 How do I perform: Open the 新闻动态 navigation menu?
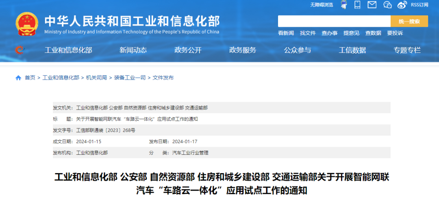pyautogui.click(x=133, y=50)
